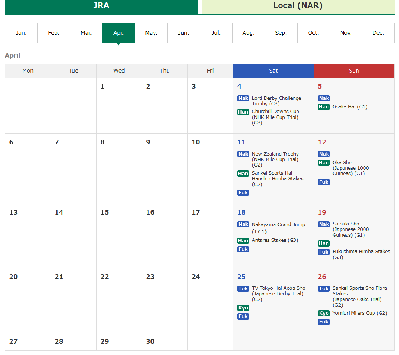Click the Mon column header
The image size is (399, 355).
pyautogui.click(x=28, y=71)
